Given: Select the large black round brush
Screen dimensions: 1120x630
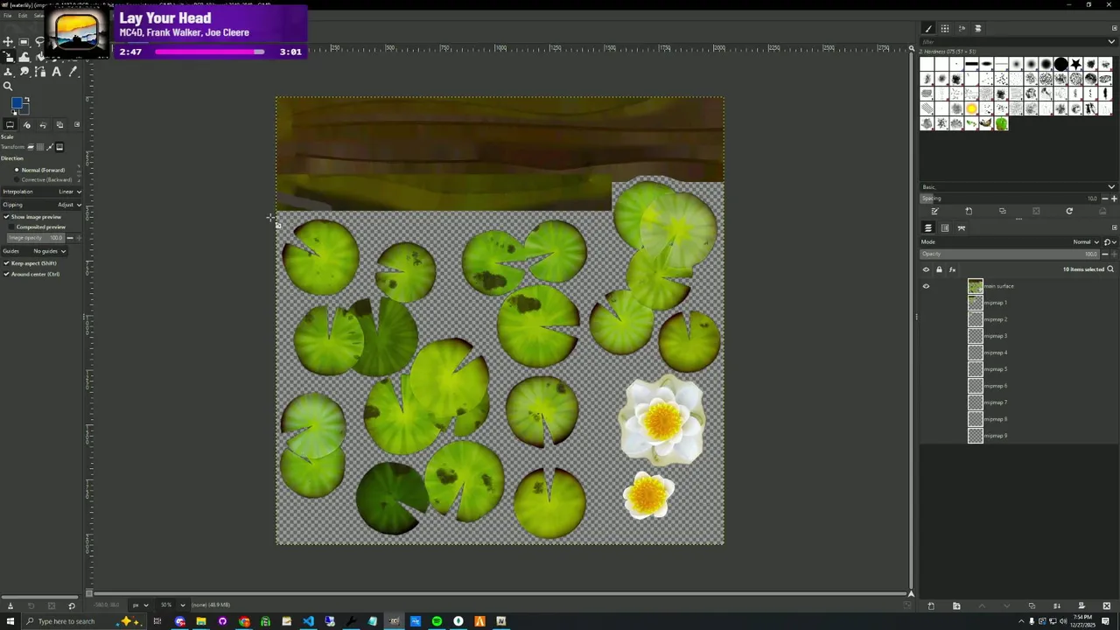Looking at the screenshot, I should 1060,64.
